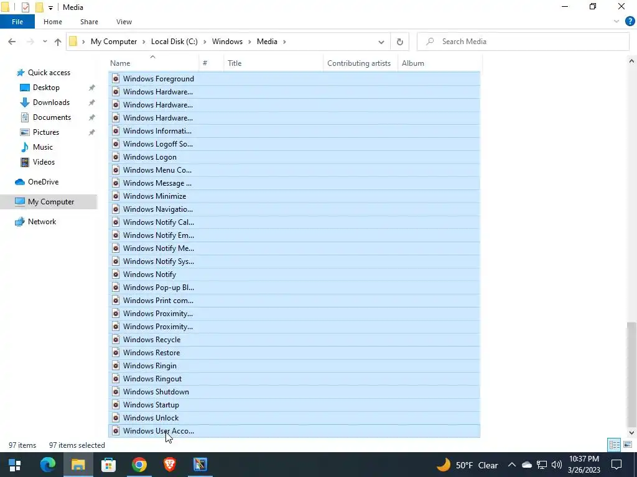
Task: Click the Windows Foreground file icon
Action: pyautogui.click(x=116, y=79)
